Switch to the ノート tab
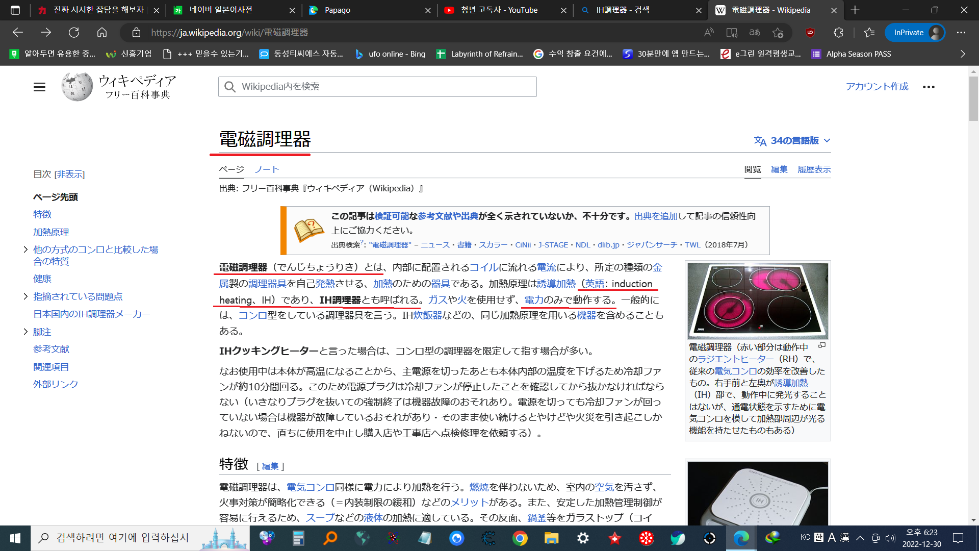 (x=267, y=169)
